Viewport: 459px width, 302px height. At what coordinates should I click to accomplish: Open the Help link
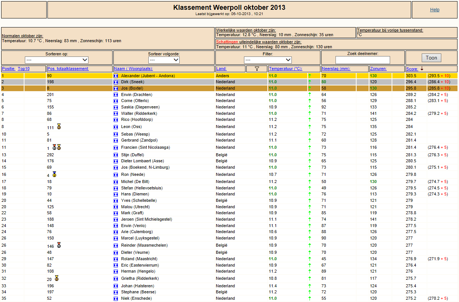point(435,10)
